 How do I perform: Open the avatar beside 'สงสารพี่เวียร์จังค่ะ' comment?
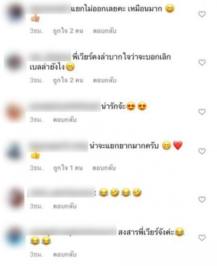click(15, 237)
